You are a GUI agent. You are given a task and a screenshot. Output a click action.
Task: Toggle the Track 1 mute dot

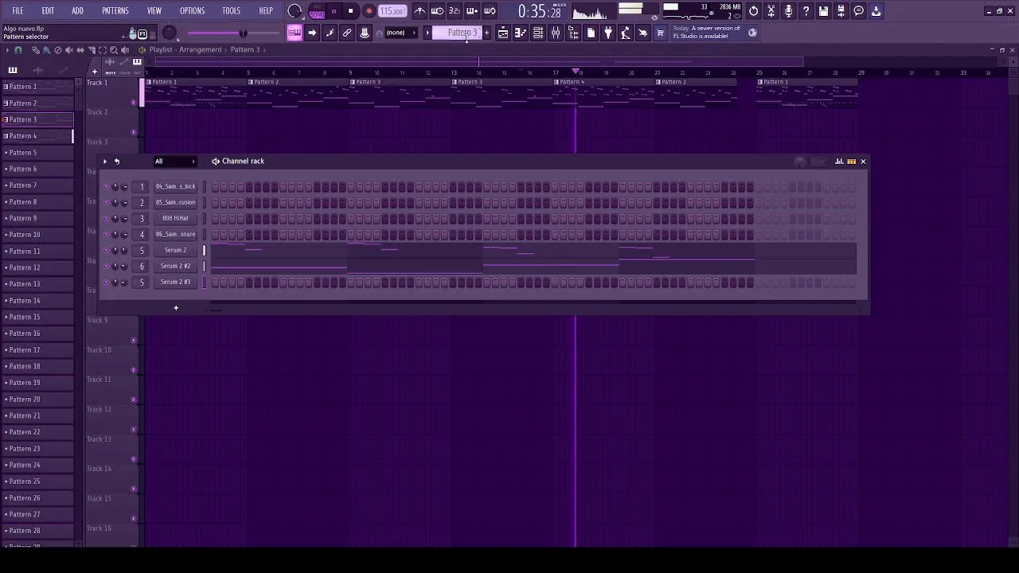point(133,103)
